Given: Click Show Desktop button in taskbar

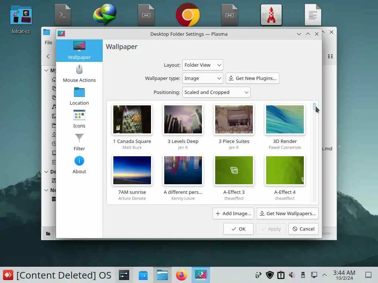Looking at the screenshot, I should click(x=368, y=275).
